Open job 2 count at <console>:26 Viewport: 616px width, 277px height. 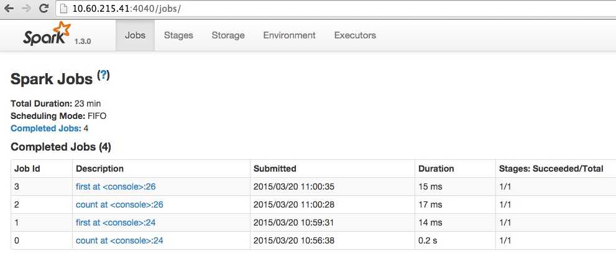[119, 205]
